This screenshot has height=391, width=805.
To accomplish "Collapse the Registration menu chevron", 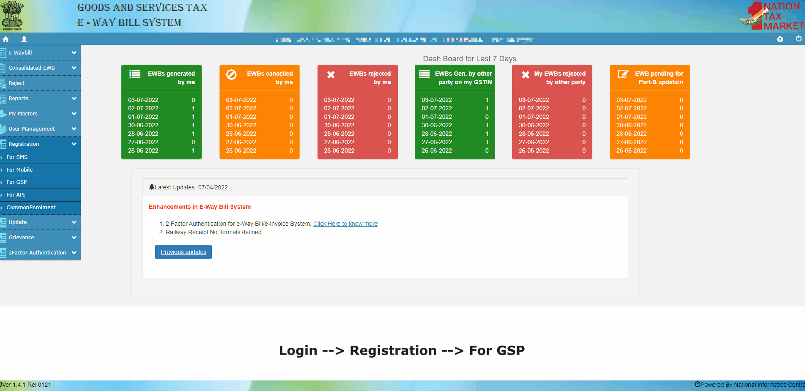I will pyautogui.click(x=74, y=144).
